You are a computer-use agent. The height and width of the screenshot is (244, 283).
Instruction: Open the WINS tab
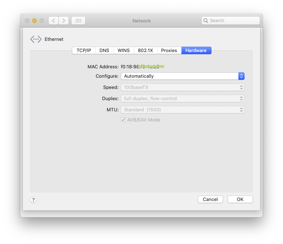pos(124,51)
